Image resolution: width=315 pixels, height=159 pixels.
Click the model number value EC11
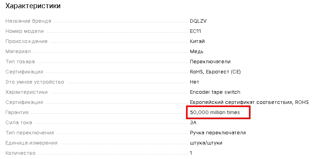[x=195, y=31]
